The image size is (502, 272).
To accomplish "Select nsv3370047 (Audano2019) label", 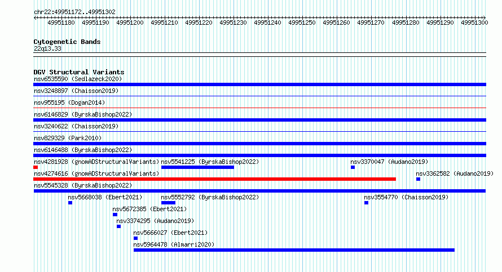I will pyautogui.click(x=389, y=162).
